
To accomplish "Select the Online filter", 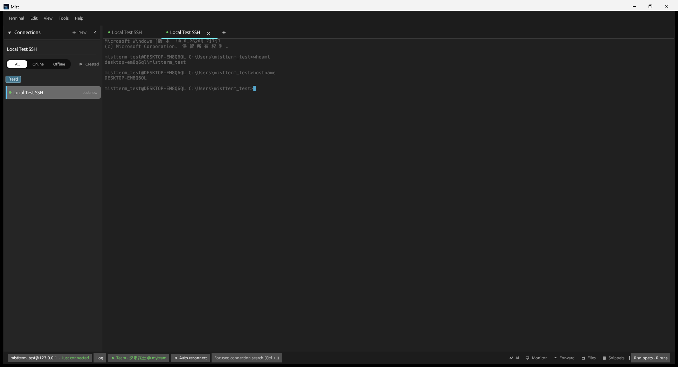I will coord(38,64).
